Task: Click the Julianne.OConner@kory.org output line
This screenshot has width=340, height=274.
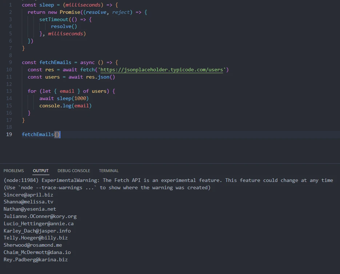Action: [40, 216]
